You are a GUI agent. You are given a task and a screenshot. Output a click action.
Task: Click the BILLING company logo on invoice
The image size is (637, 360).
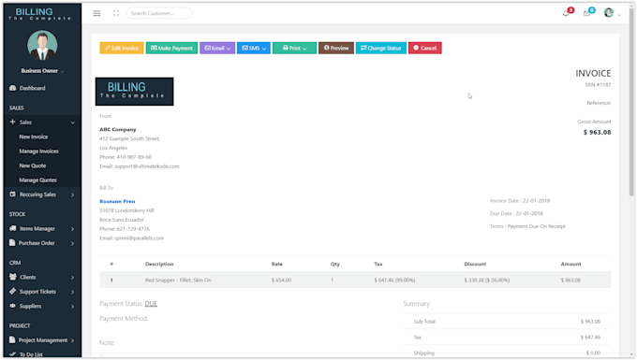pyautogui.click(x=135, y=92)
